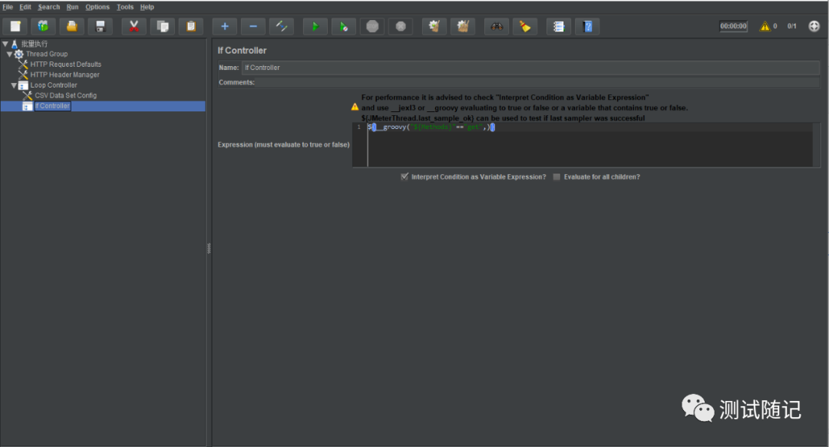Open the Run menu
Screen dimensions: 829x447
pos(72,6)
